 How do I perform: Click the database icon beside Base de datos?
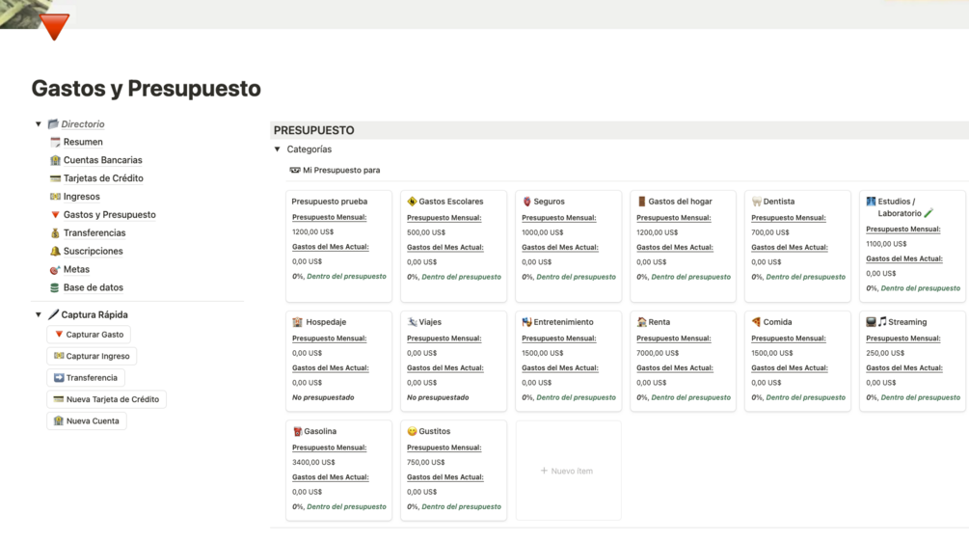point(55,287)
